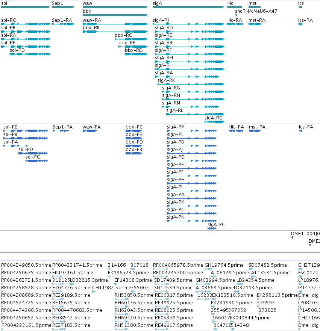Click the slgA-PH protein label
The height and width of the screenshot is (331, 320).
pyautogui.click(x=176, y=180)
